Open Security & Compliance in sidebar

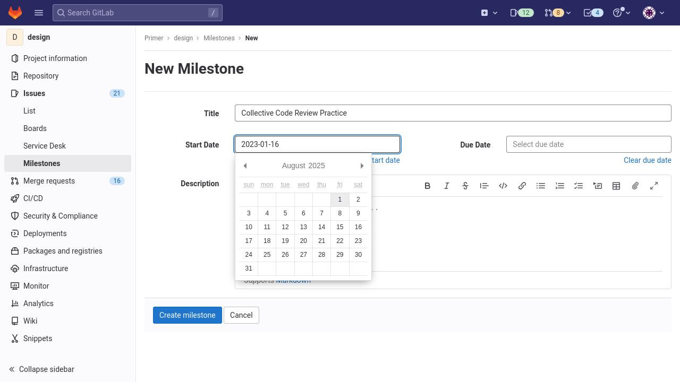pos(67,216)
